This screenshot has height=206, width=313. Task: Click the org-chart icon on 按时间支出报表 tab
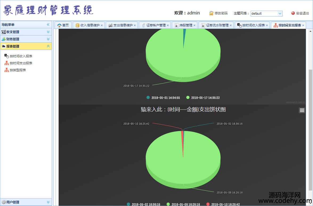[276, 25]
